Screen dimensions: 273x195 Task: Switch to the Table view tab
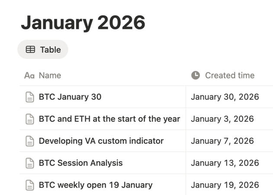pos(43,50)
